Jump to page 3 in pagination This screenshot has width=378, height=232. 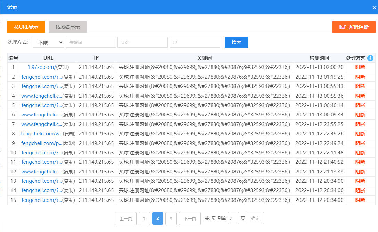pyautogui.click(x=171, y=218)
